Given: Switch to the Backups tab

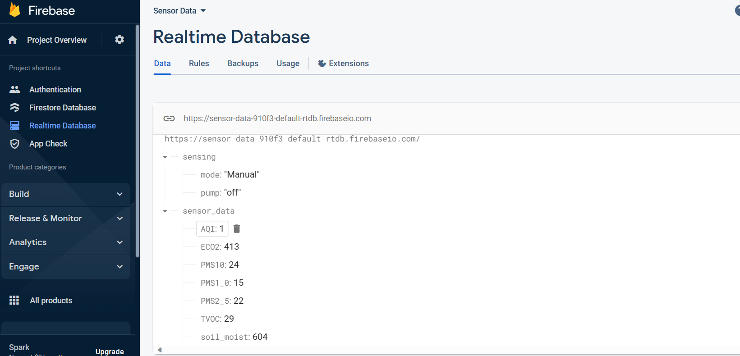Looking at the screenshot, I should [x=243, y=64].
